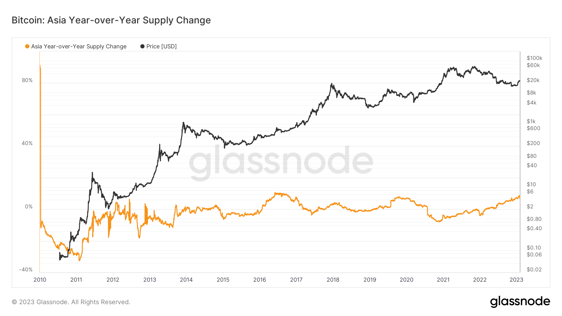
Task: Click the 2023 x-axis label
Action: 516,280
